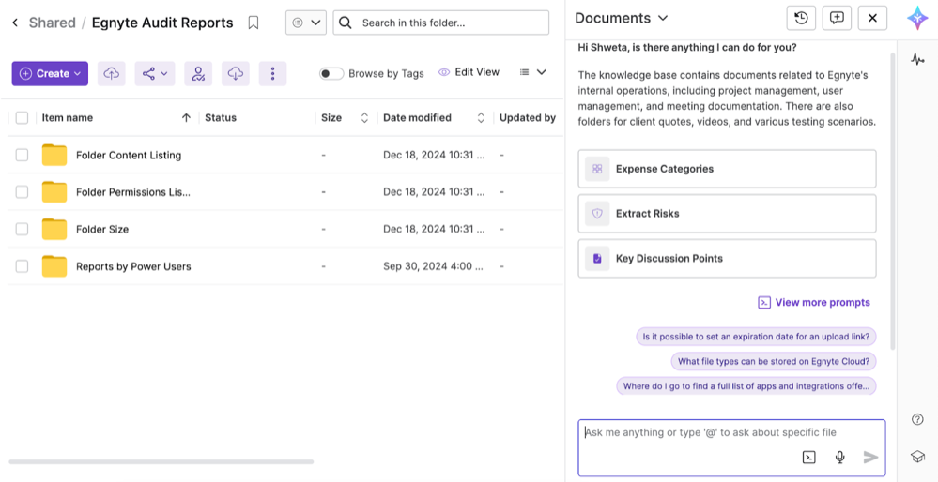
Task: Open the Reports by Power Users folder
Action: [x=133, y=266]
